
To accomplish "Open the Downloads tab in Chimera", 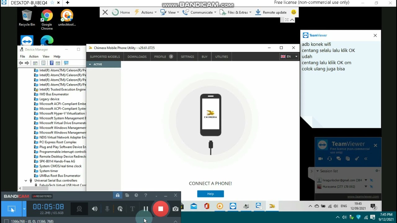I will (x=137, y=57).
